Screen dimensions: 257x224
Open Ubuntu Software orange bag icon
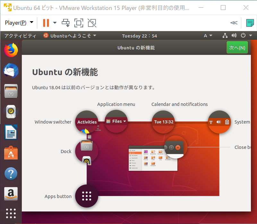[11, 153]
